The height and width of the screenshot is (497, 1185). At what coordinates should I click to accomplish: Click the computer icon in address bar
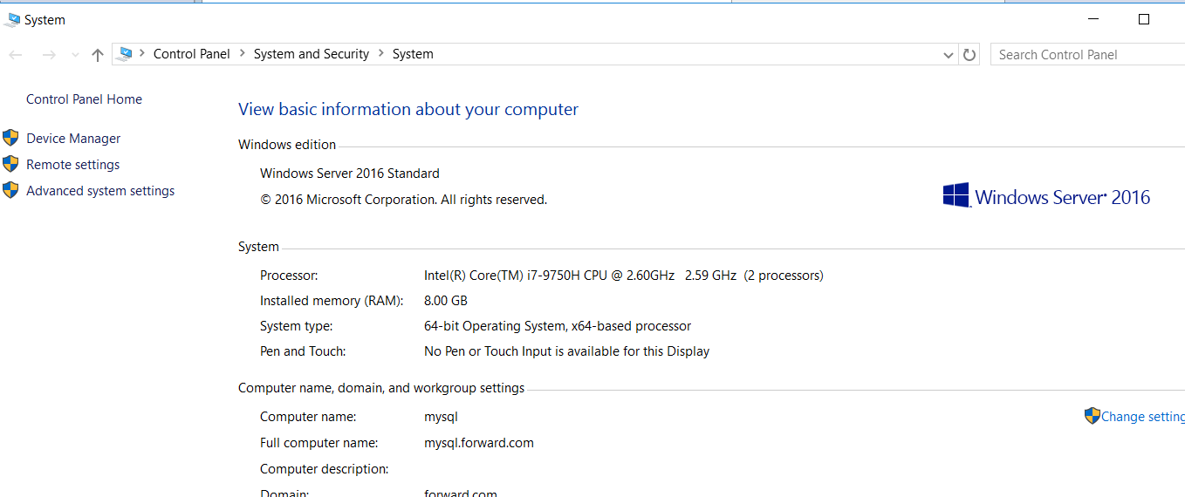pyautogui.click(x=126, y=53)
